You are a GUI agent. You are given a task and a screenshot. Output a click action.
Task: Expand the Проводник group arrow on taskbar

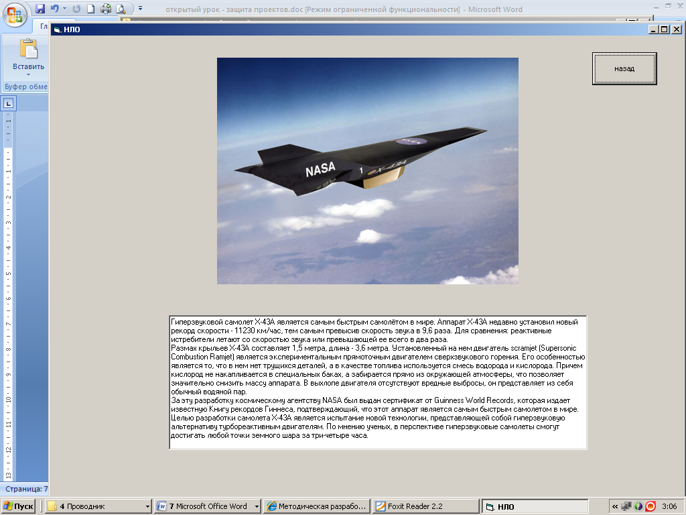(x=147, y=506)
